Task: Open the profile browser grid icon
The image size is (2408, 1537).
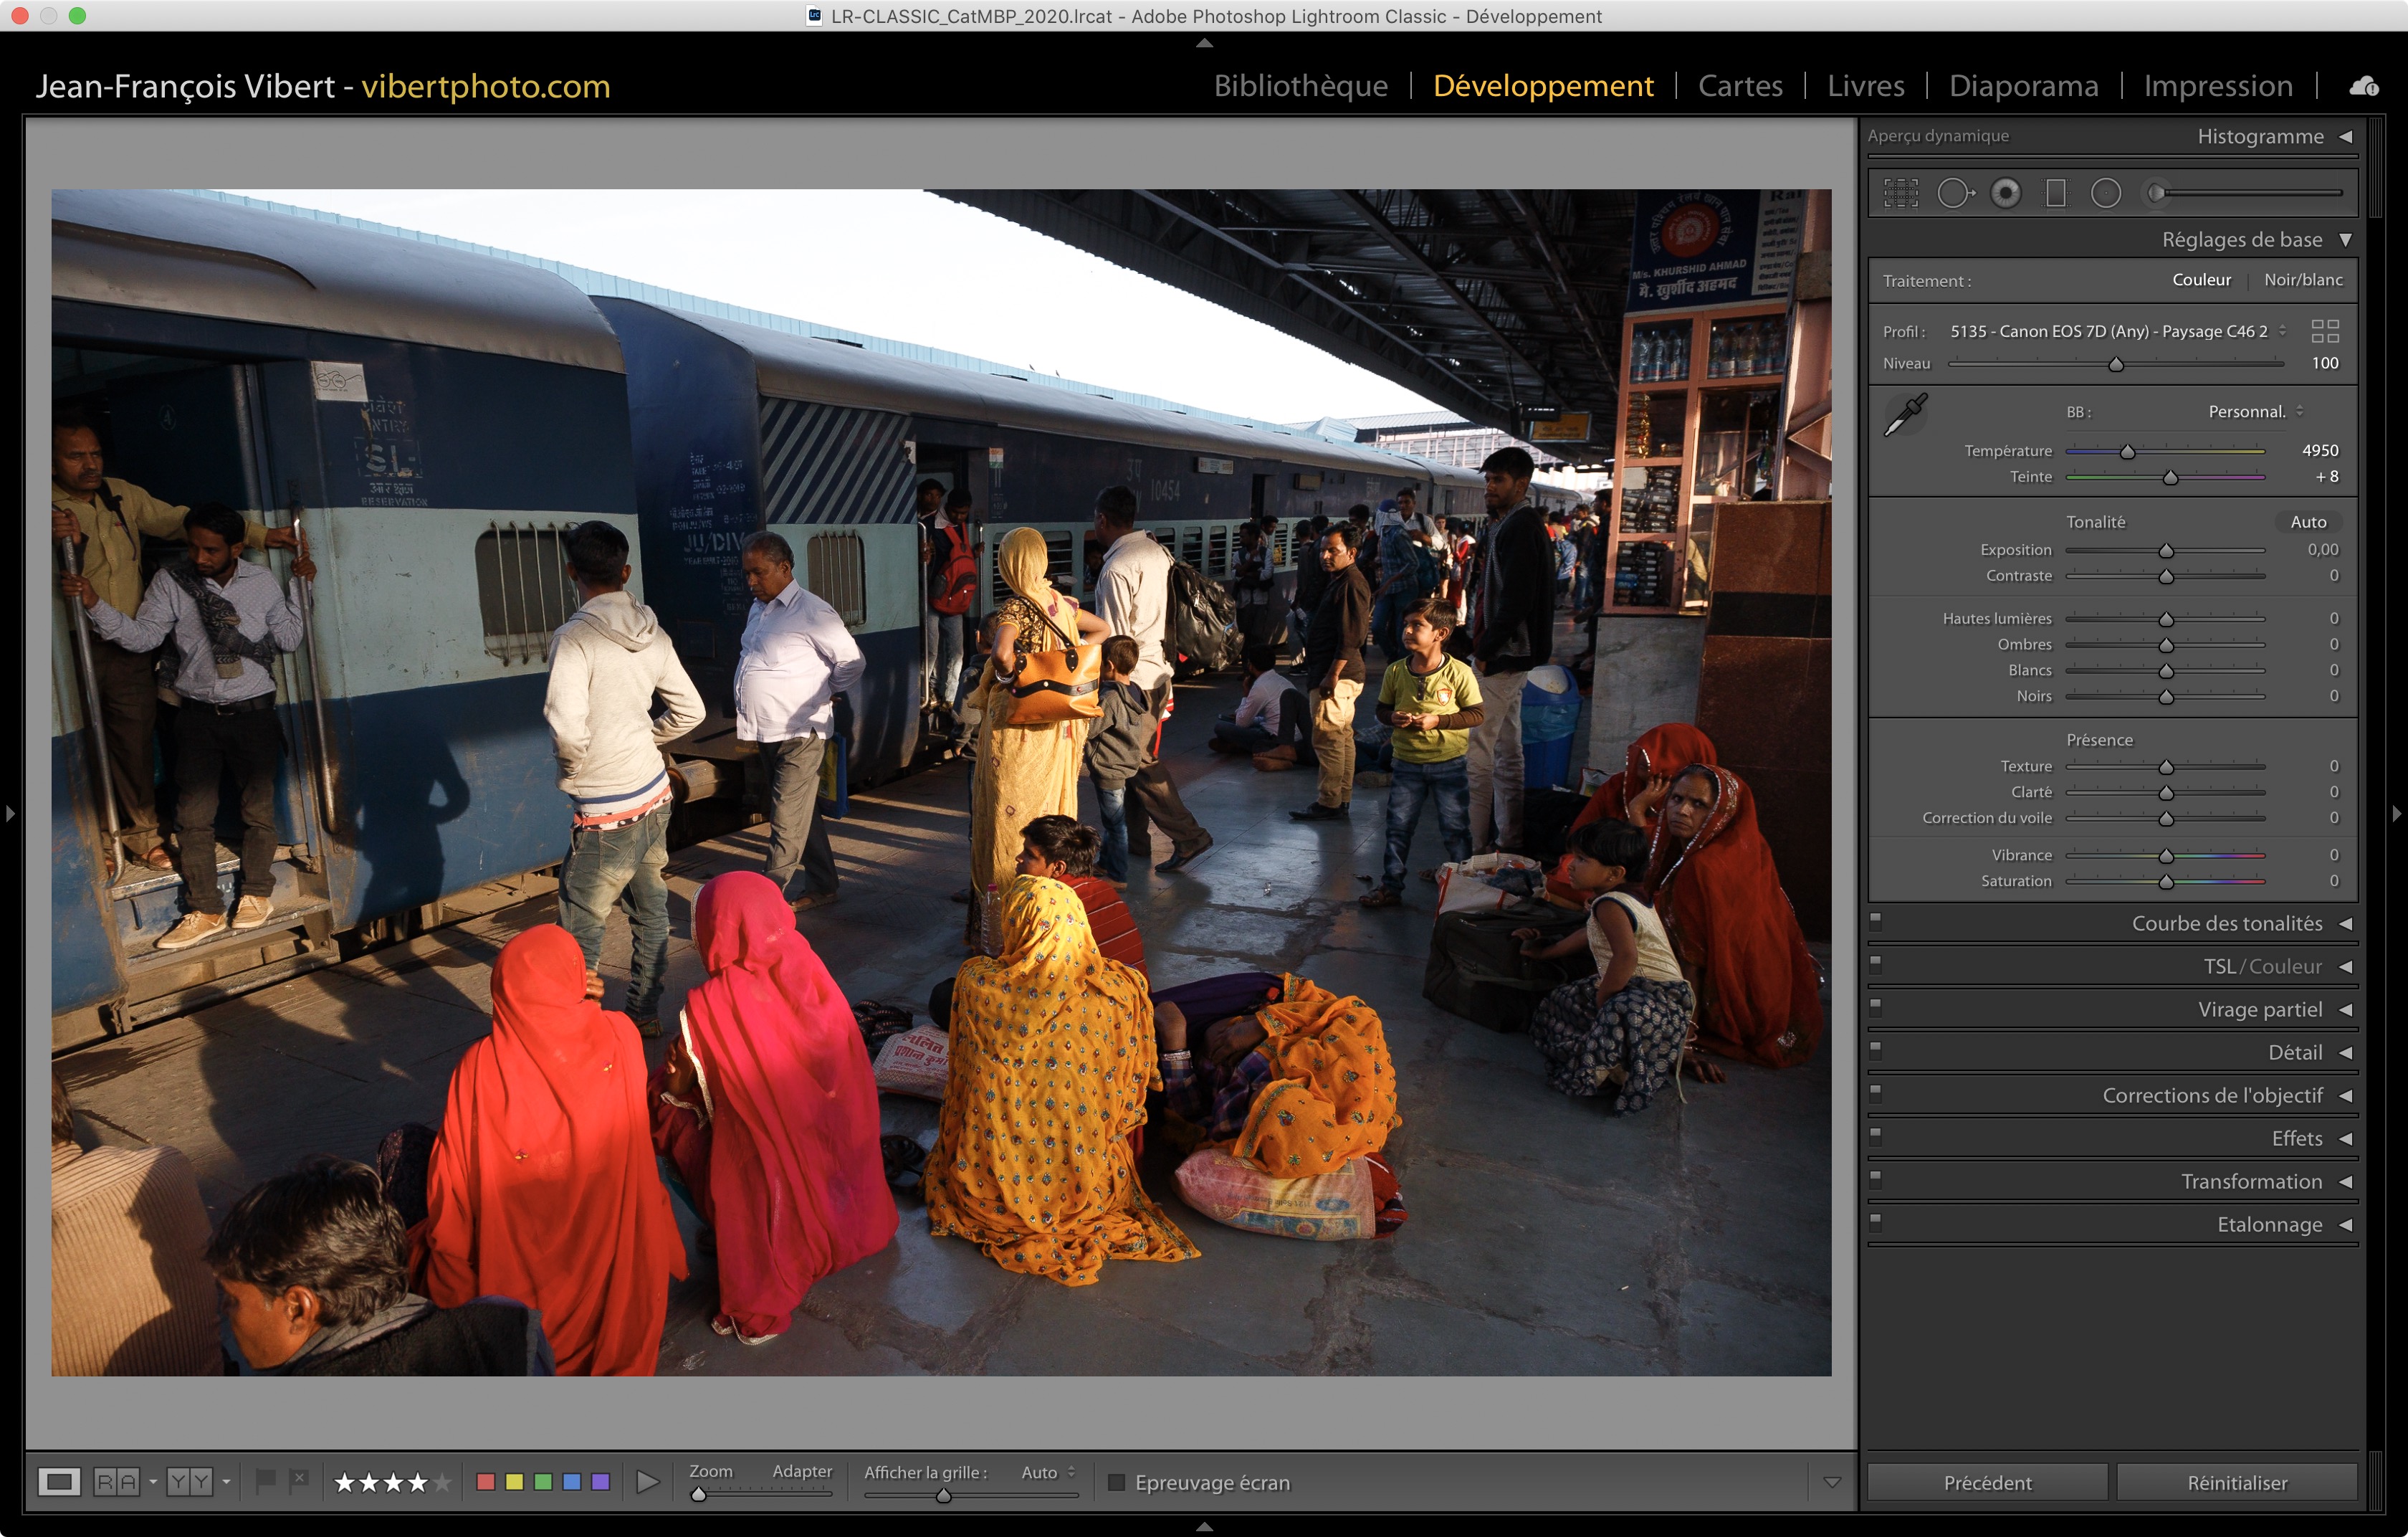Action: (2325, 331)
